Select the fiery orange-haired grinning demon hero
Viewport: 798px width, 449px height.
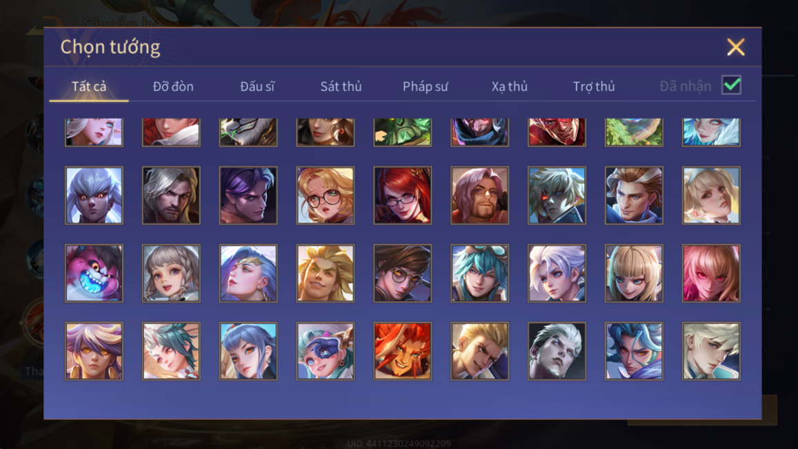tap(403, 351)
